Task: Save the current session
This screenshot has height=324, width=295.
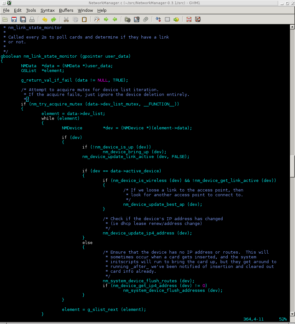Action: (137, 19)
